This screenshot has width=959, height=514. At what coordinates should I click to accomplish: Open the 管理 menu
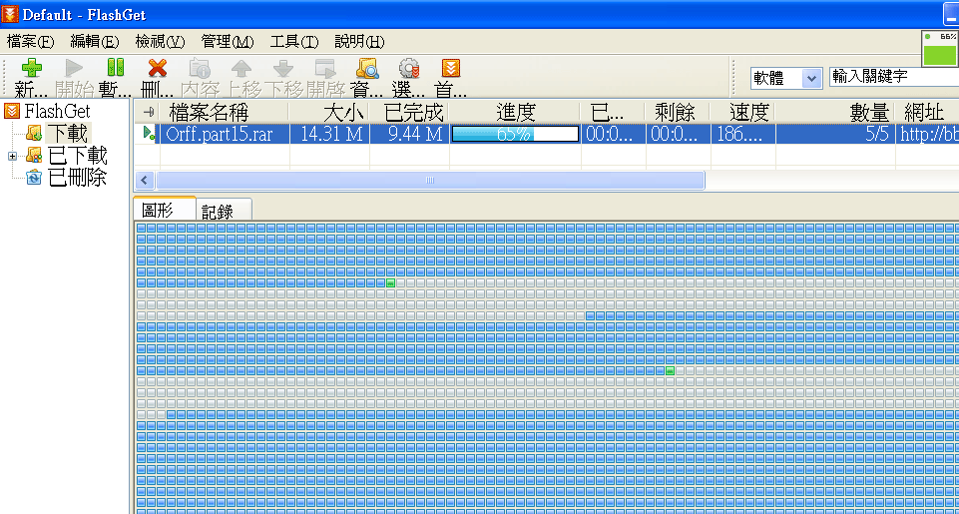pos(228,42)
